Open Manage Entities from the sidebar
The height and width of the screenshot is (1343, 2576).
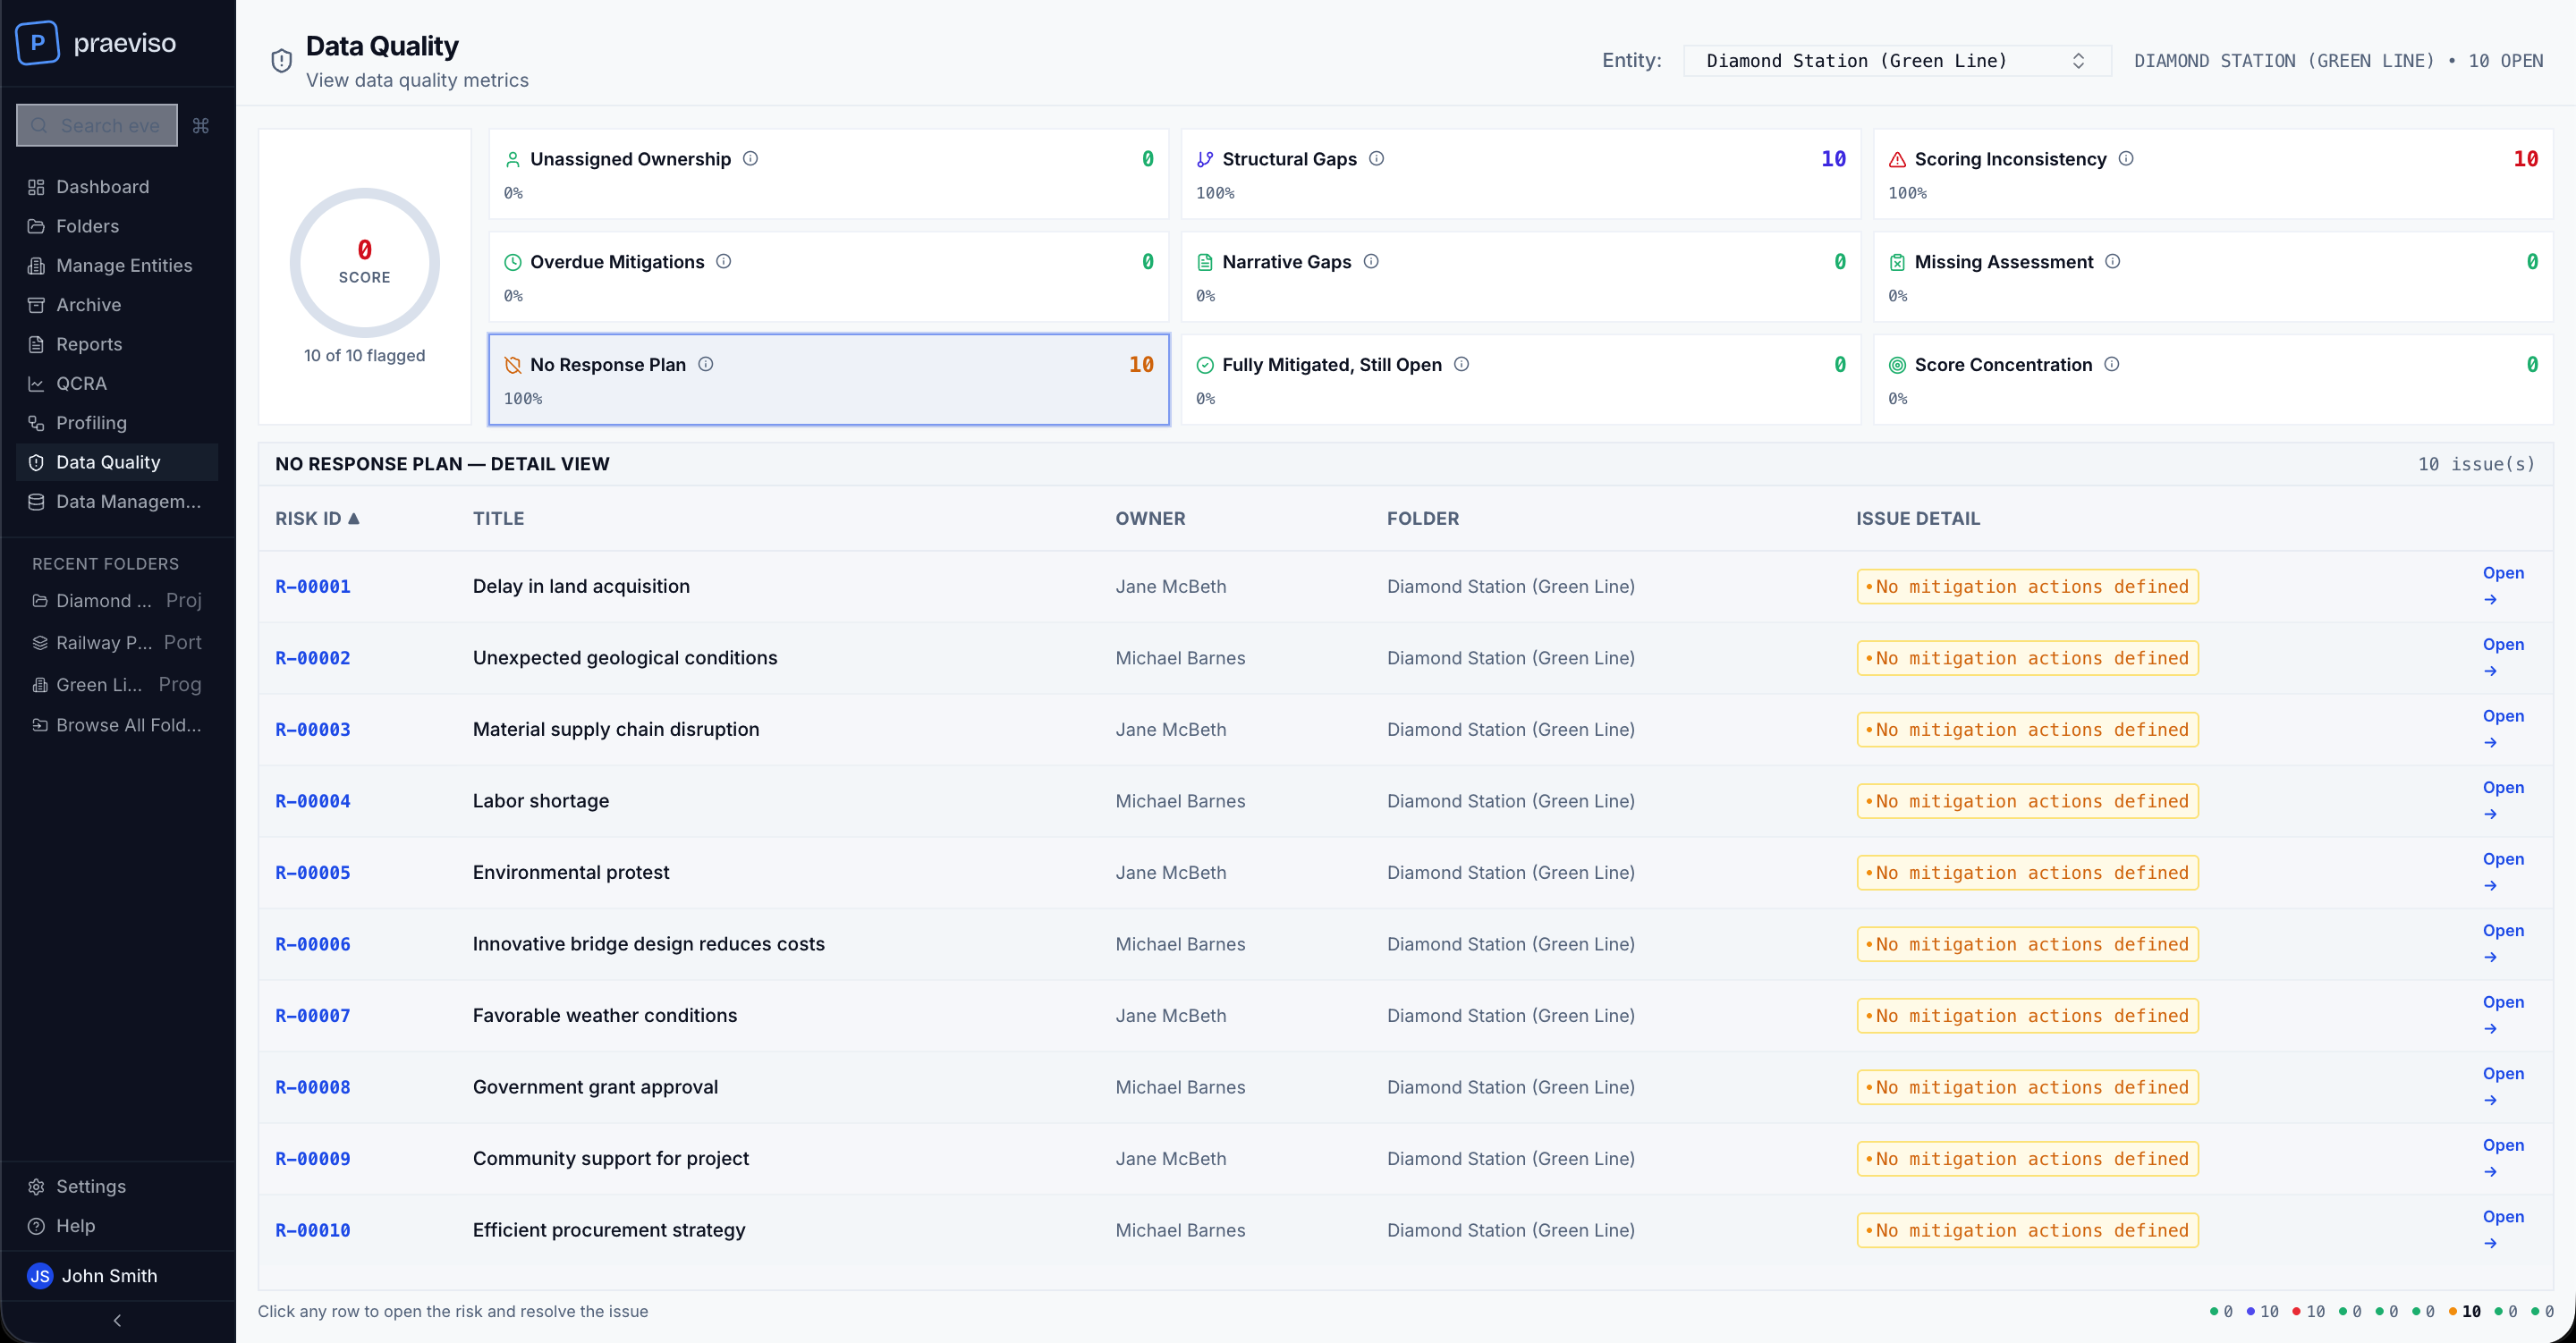pos(123,265)
